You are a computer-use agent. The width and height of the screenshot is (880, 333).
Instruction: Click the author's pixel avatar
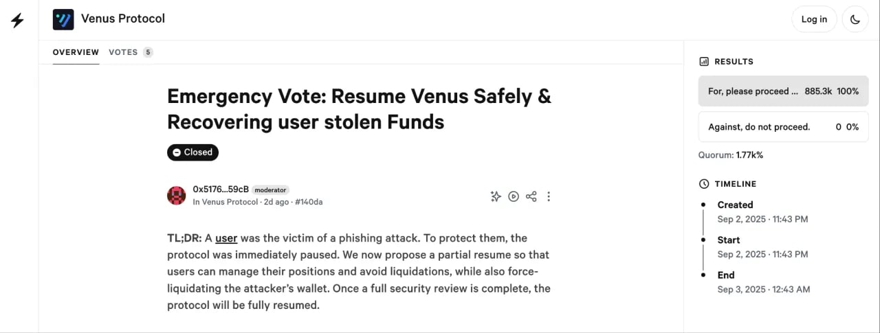tap(177, 196)
